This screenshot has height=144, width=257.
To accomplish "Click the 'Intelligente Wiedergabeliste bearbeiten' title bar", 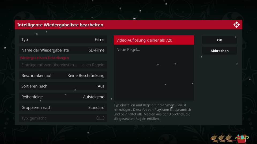I will pos(128,25).
